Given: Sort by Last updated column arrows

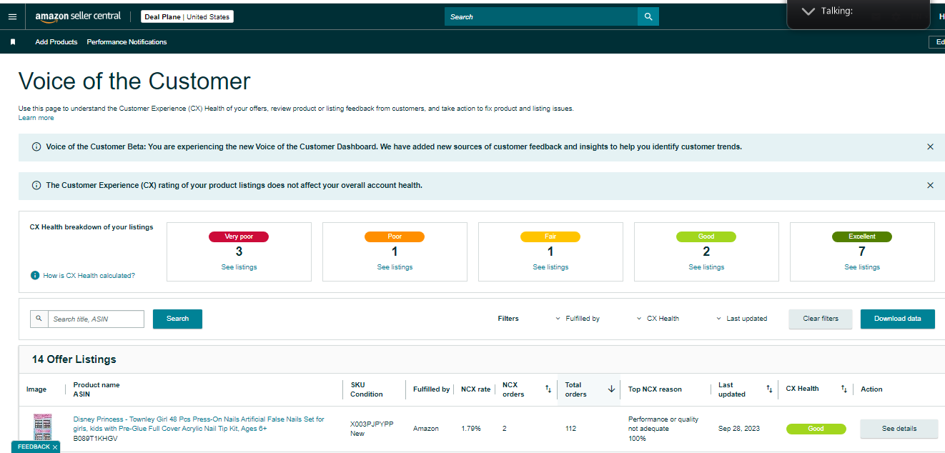Looking at the screenshot, I should click(769, 389).
